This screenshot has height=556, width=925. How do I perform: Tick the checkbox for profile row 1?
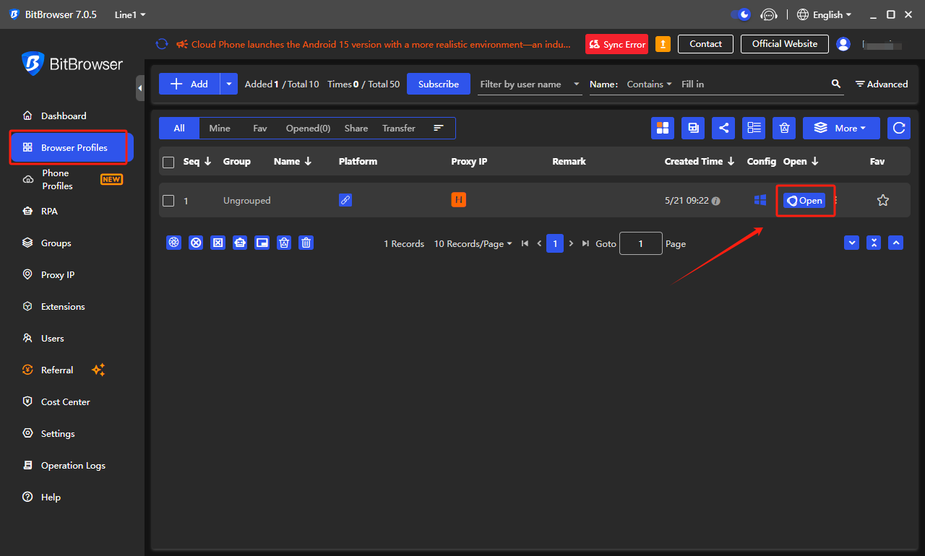[x=168, y=201]
